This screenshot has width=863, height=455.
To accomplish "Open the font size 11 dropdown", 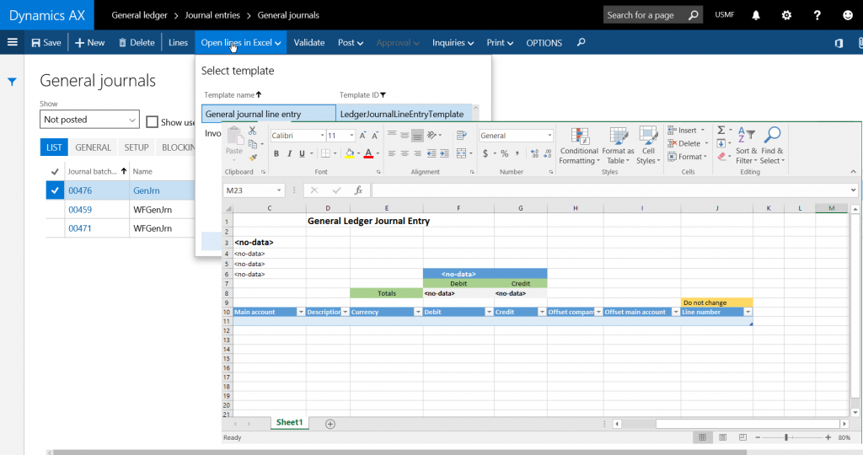I will [x=351, y=136].
